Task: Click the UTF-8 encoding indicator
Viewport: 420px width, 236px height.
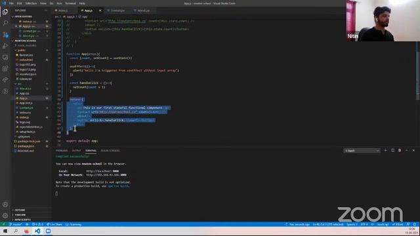Action: coord(364,224)
